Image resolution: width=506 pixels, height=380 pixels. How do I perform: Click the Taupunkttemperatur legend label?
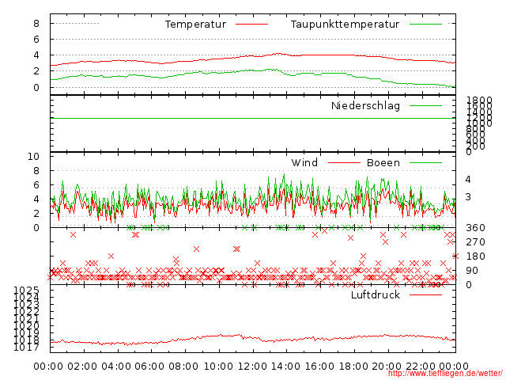[345, 25]
